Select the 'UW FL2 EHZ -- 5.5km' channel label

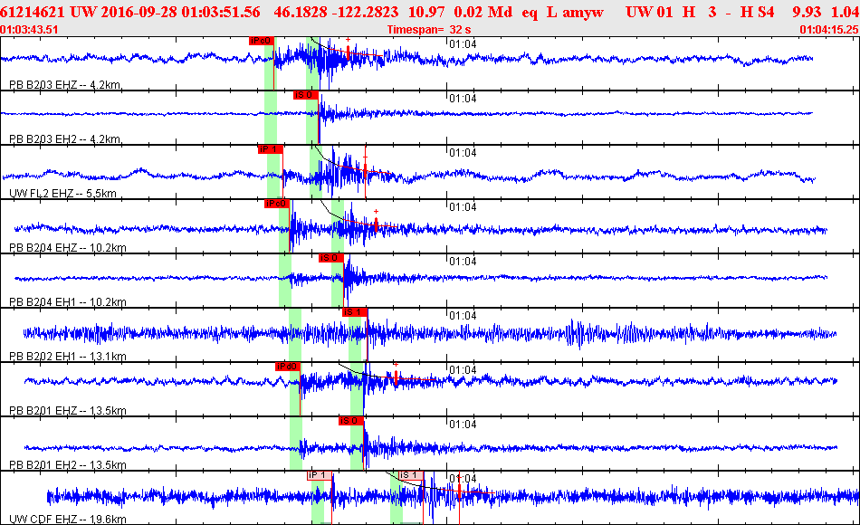point(63,193)
